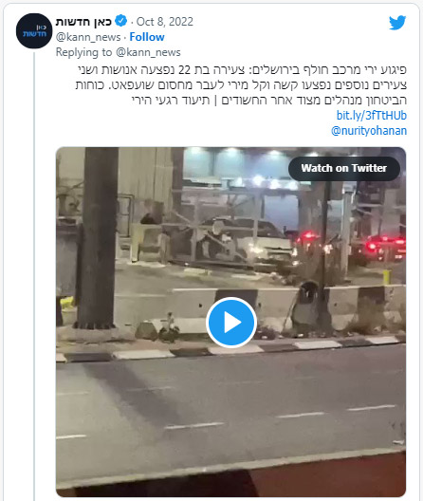423x501 pixels.
Task: Play the embedded video
Action: [x=231, y=323]
